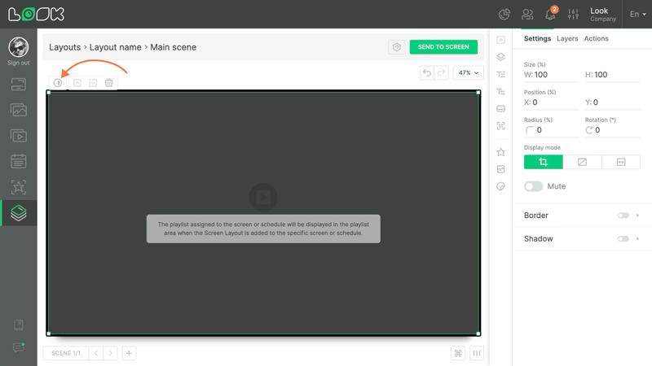Click the W size input field
The width and height of the screenshot is (652, 366).
coord(551,75)
